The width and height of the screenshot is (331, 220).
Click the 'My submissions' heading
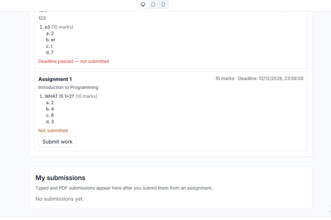click(60, 178)
